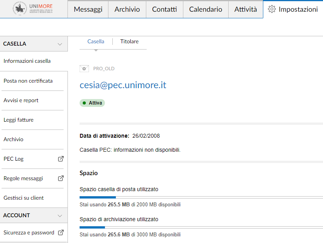The image size is (323, 243).
Task: Click the green Attiva status badge
Action: pos(92,103)
